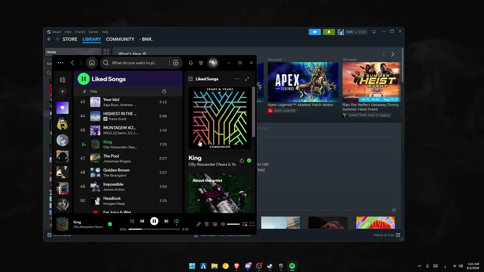The image size is (484, 272).
Task: Open Spotify's three-dot app menu
Action: (x=60, y=63)
